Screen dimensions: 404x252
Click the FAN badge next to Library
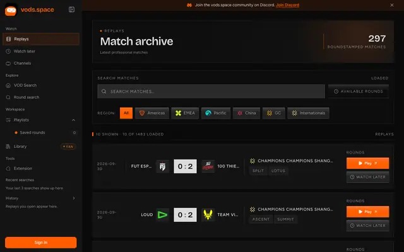(68, 147)
